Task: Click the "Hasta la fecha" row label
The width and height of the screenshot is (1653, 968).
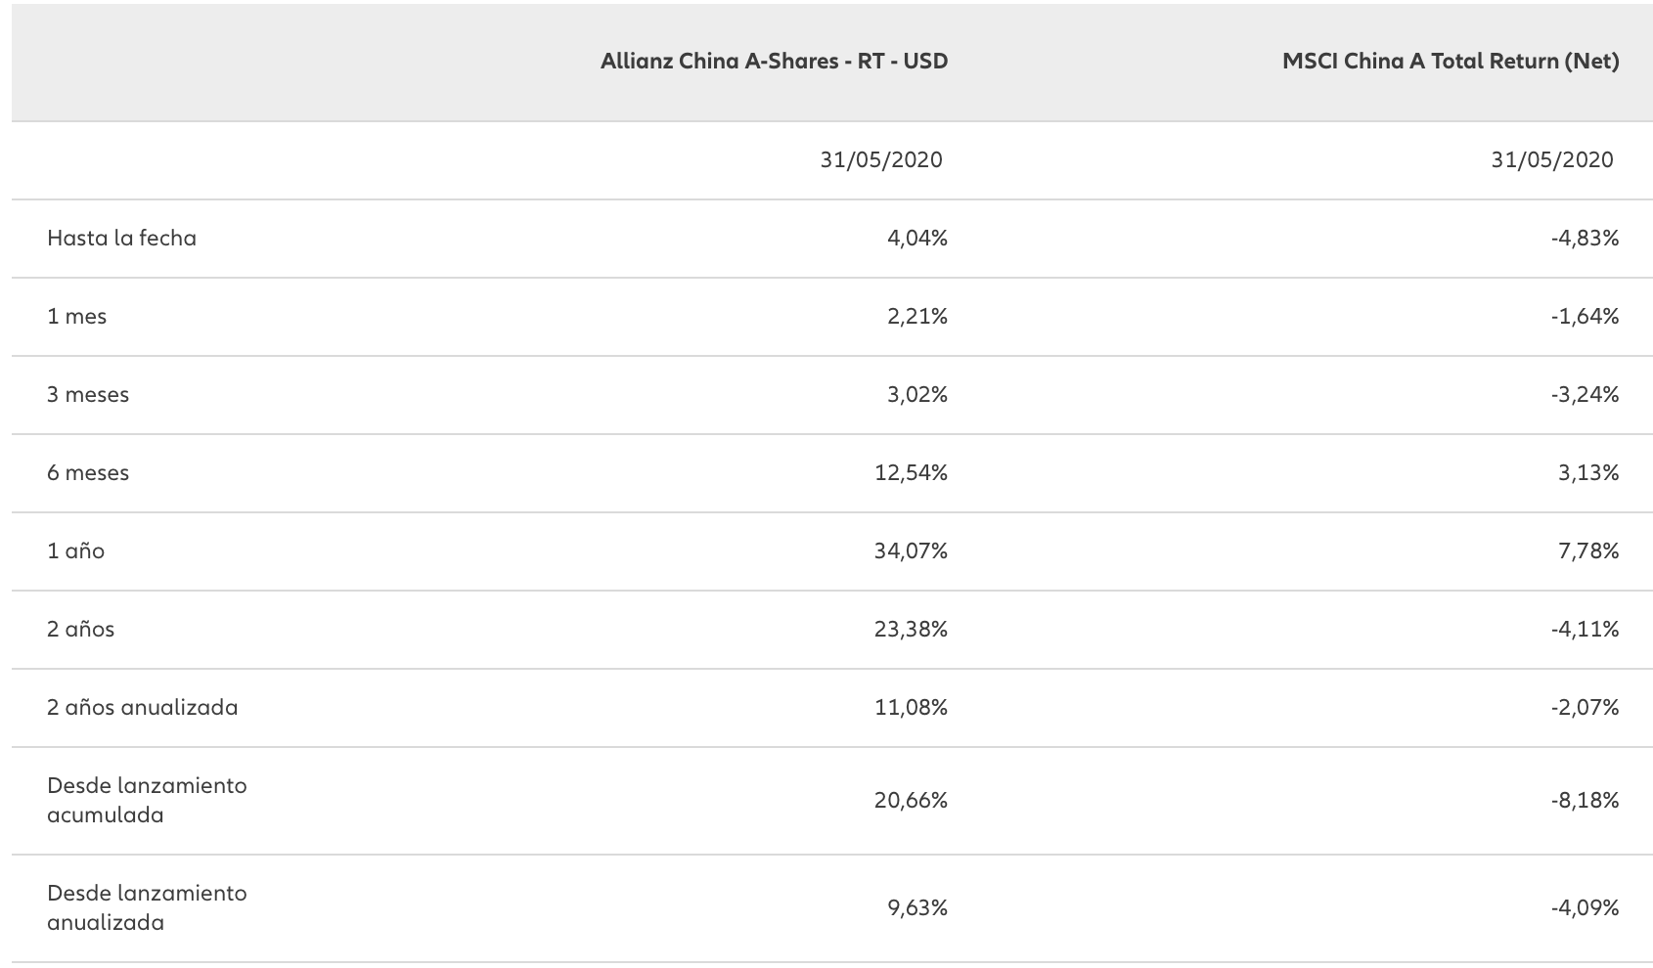Action: point(121,239)
